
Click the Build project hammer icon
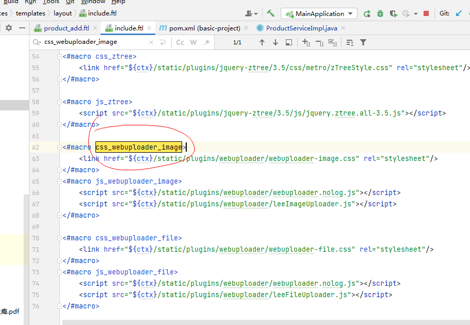point(271,13)
